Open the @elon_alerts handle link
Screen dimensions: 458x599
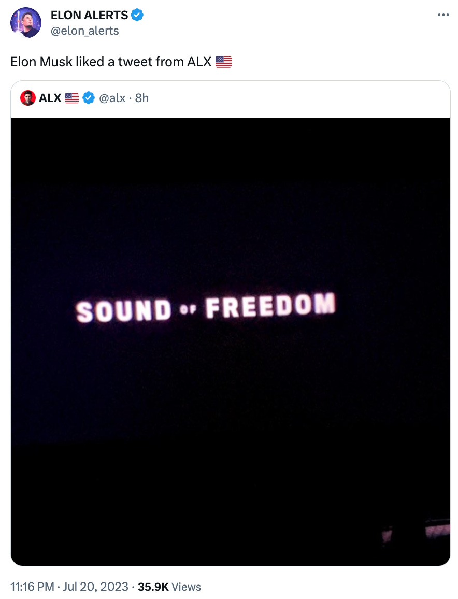[x=85, y=31]
